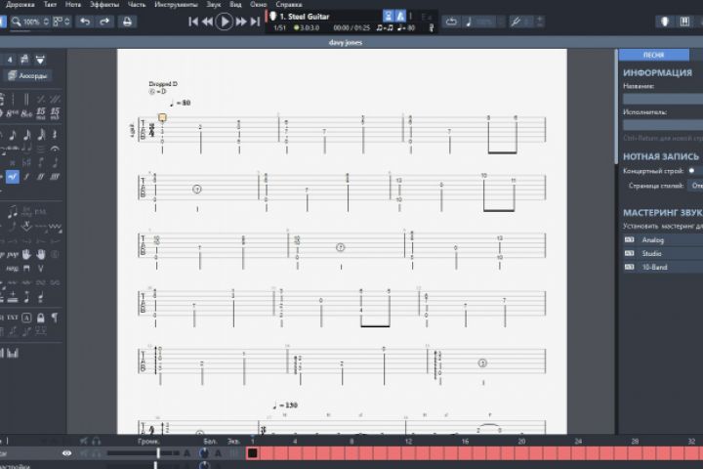The image size is (703, 469).
Task: Click the fermata symbol icon
Action: [x=55, y=149]
